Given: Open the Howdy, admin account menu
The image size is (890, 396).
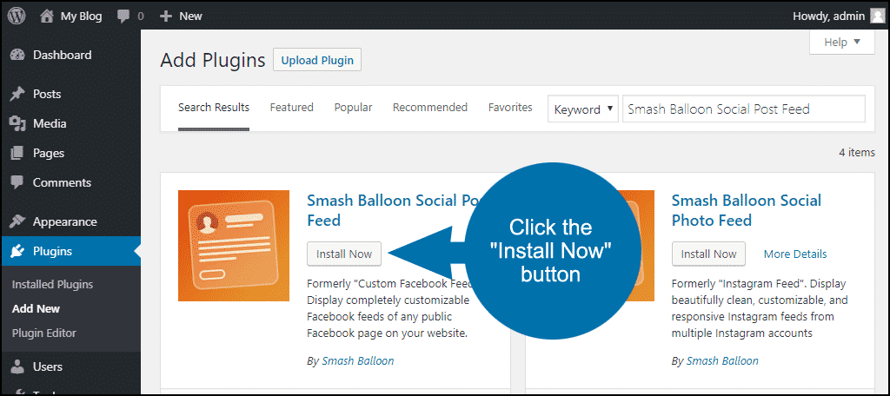Looking at the screenshot, I should point(828,16).
